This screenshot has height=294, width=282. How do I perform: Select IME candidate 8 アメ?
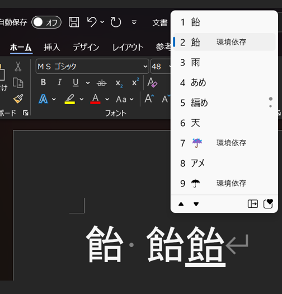224,164
